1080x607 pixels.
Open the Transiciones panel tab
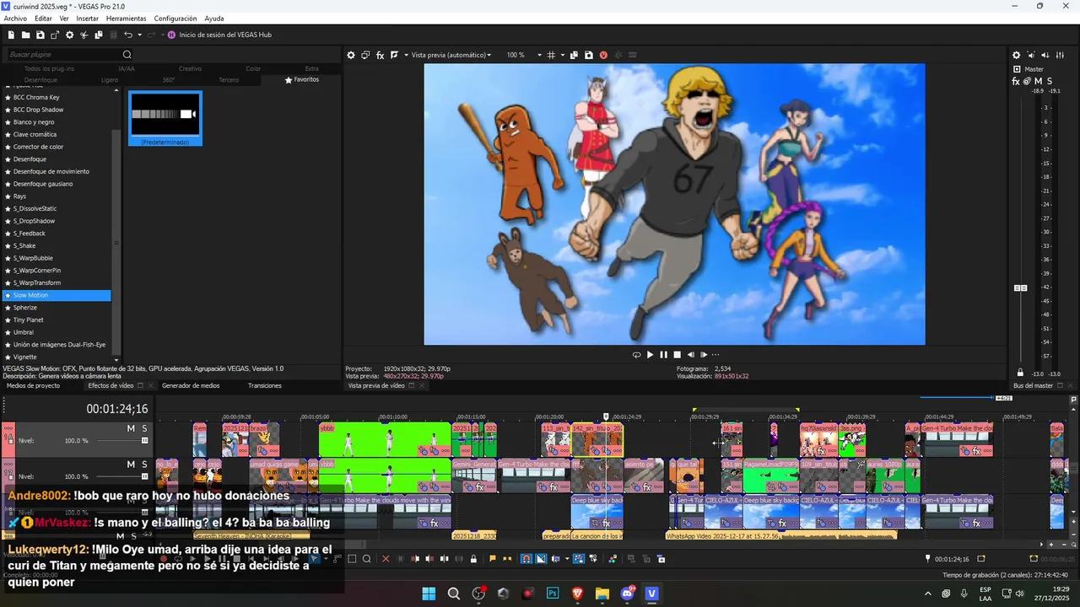point(265,385)
